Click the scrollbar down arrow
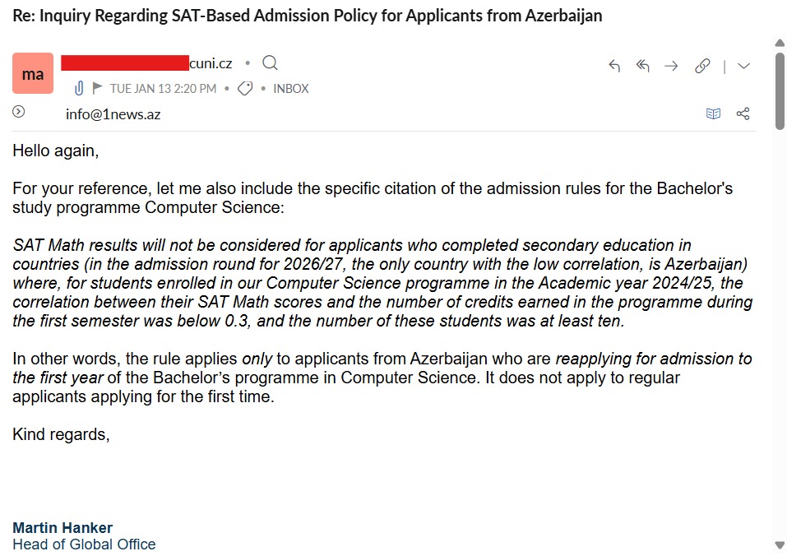 (780, 544)
